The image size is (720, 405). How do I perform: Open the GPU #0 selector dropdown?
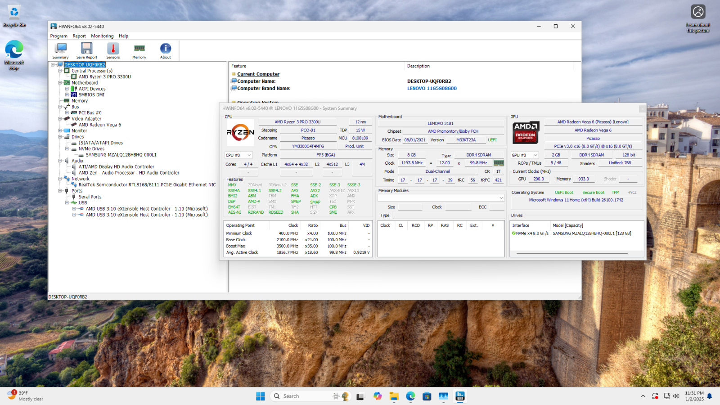point(523,155)
